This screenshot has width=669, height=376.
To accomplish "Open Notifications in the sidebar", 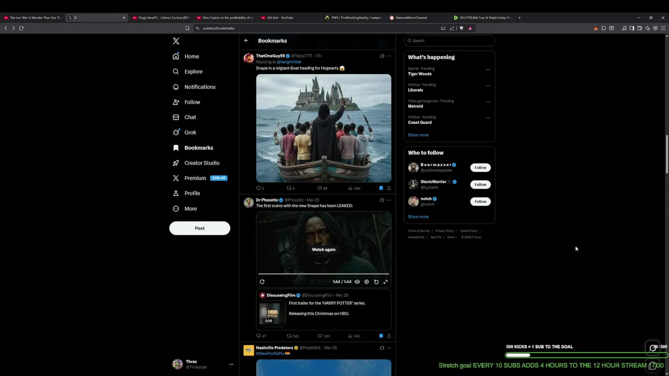I will pyautogui.click(x=194, y=87).
